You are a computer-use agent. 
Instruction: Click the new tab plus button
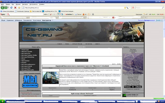point(145,18)
